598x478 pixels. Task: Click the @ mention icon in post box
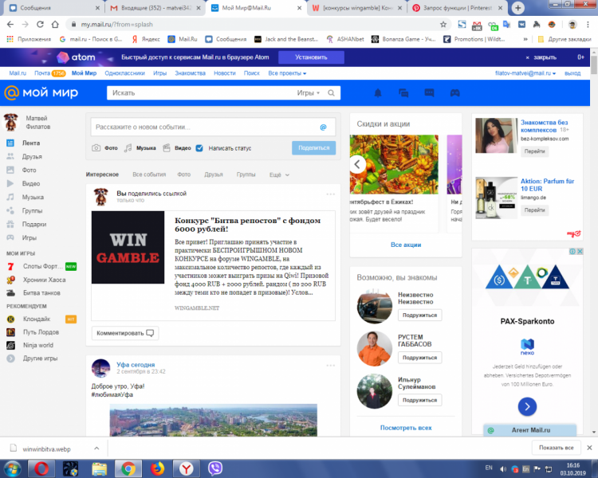(323, 127)
